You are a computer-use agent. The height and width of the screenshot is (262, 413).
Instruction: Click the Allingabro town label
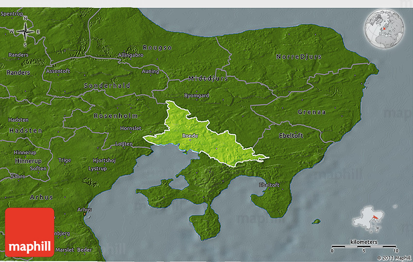coord(131,55)
